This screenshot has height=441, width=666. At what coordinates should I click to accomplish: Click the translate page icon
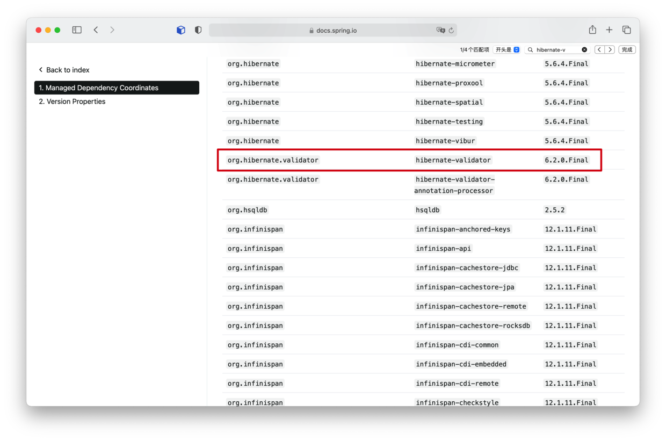(440, 30)
